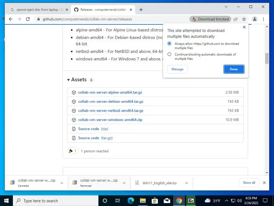Download collab-vm-server-windows-amd64.zip
Viewport: 274px width, 206px height.
click(110, 120)
